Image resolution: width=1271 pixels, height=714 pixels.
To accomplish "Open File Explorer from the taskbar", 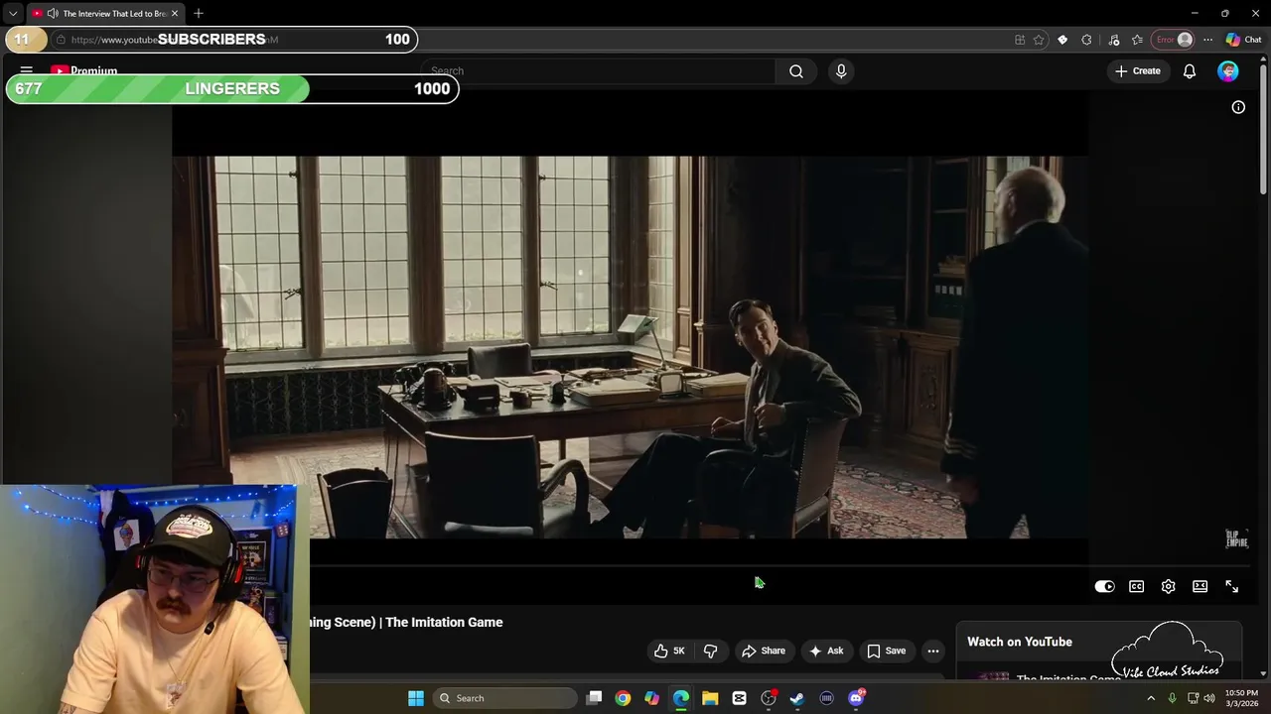I will 710,698.
